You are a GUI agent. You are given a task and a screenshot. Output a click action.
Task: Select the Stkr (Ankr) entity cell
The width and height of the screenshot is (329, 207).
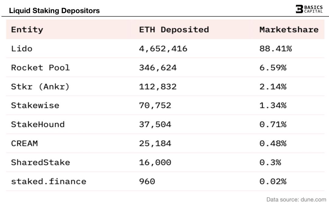[40, 86]
